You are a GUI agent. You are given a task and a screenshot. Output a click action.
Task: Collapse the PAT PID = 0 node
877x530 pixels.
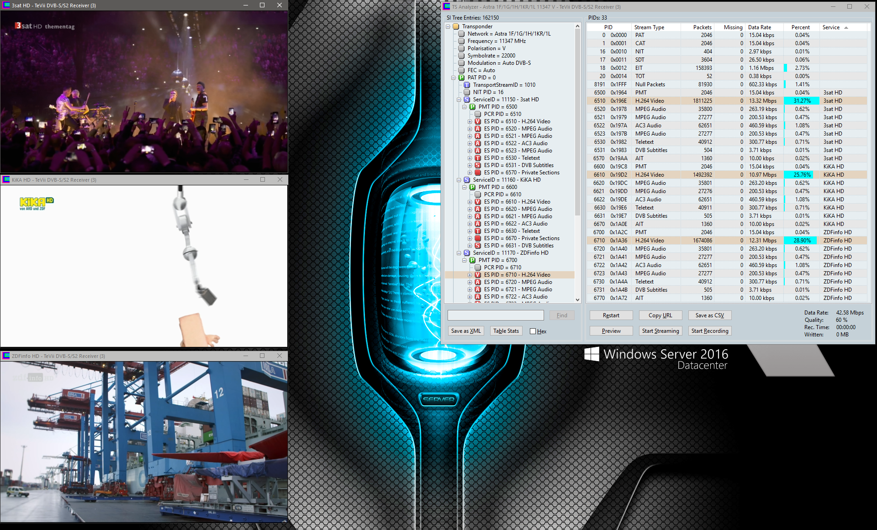[454, 78]
